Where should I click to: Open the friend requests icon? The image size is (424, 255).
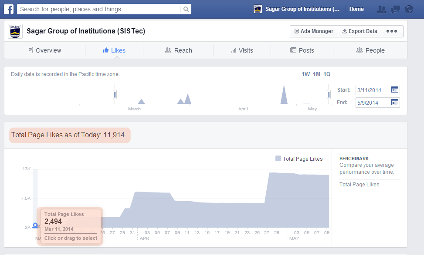[382, 9]
